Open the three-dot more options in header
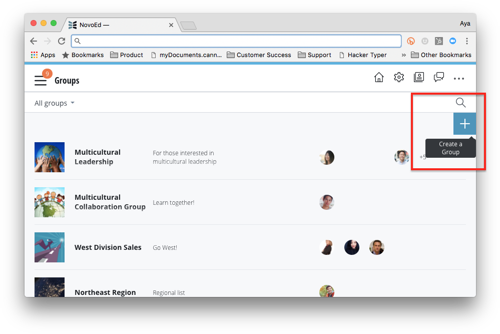This screenshot has height=334, width=500. [459, 79]
